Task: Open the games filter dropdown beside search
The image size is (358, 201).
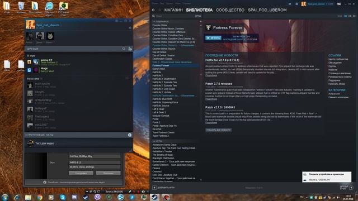Action: point(197,16)
